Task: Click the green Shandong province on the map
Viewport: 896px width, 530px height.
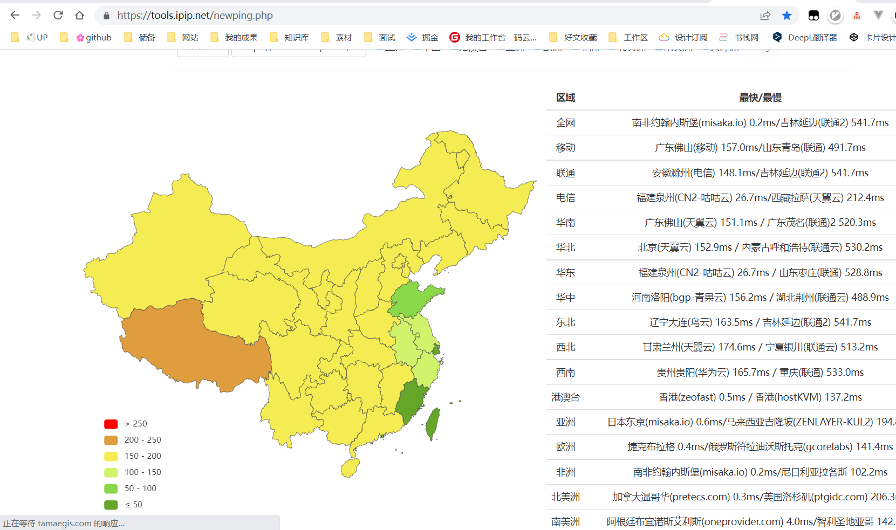Action: coord(410,299)
